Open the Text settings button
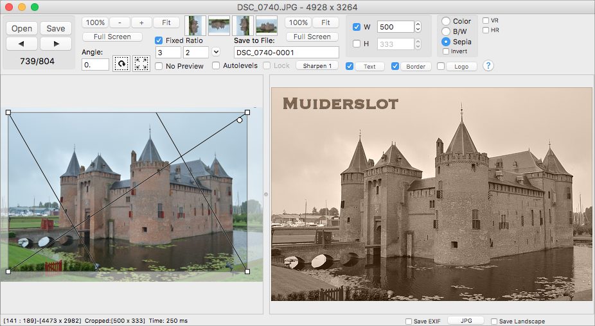This screenshot has height=326, width=595. (x=369, y=66)
